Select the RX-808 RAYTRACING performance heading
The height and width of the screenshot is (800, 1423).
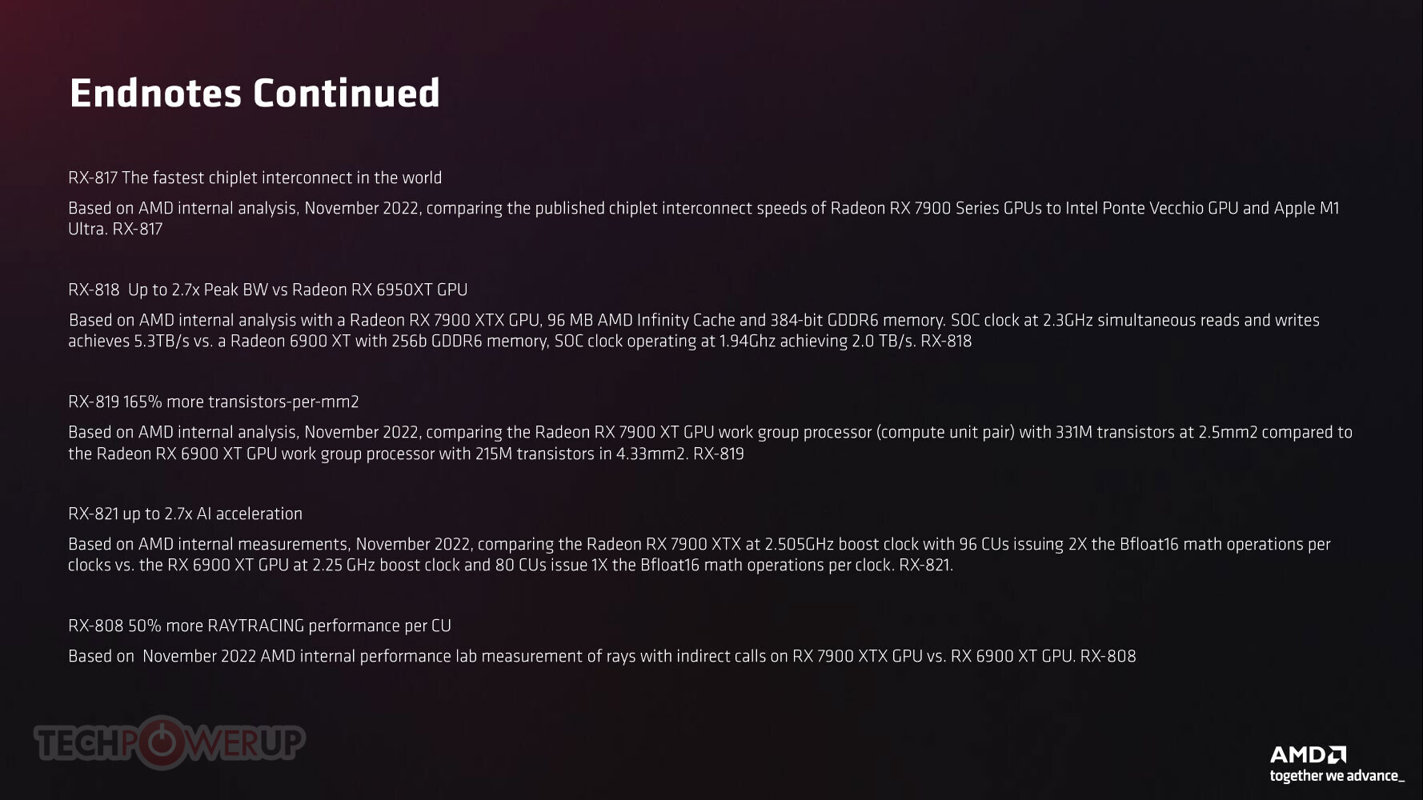259,626
